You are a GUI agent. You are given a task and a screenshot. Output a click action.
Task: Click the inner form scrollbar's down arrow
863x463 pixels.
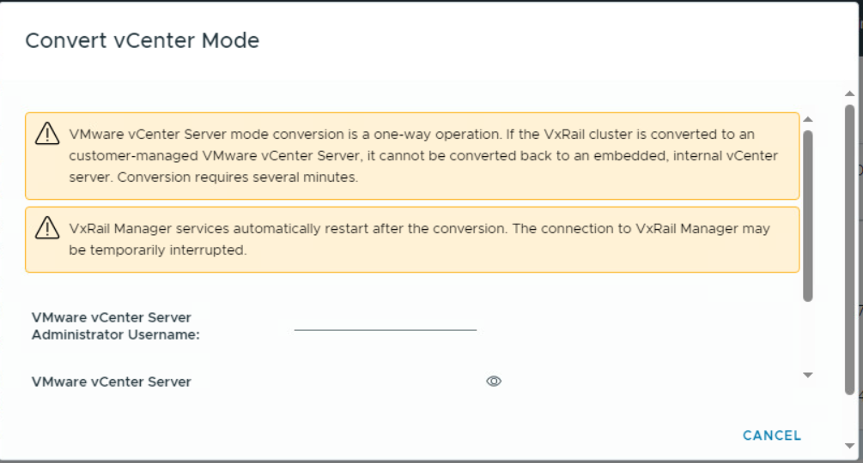pos(807,375)
